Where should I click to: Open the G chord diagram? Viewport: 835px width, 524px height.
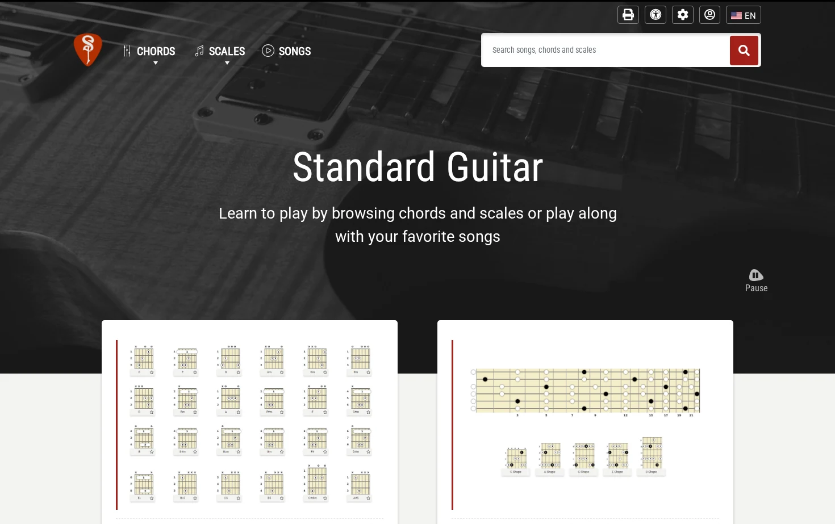click(229, 360)
